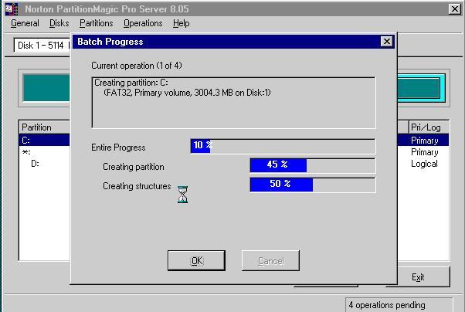
Task: Select partition C: row in the list
Action: pos(44,140)
